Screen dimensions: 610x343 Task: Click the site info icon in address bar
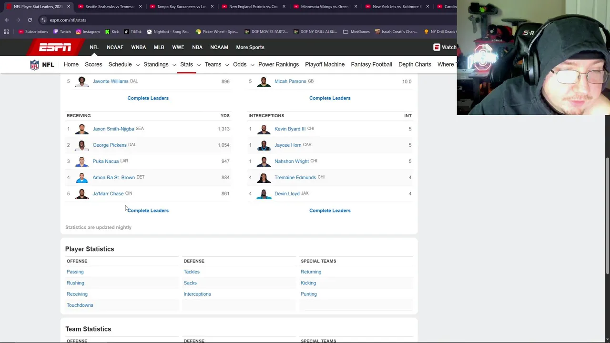[43, 20]
